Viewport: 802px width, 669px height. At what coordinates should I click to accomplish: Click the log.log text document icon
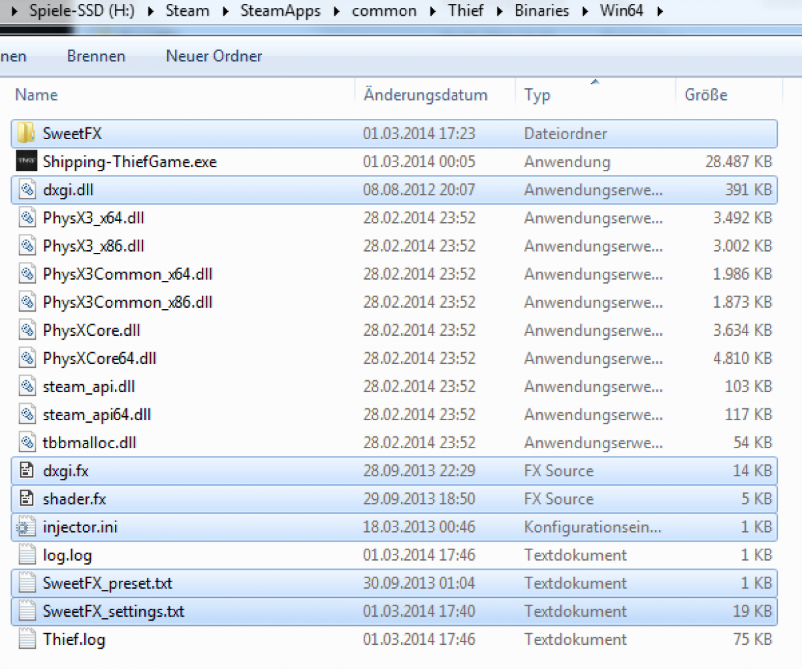coord(27,555)
